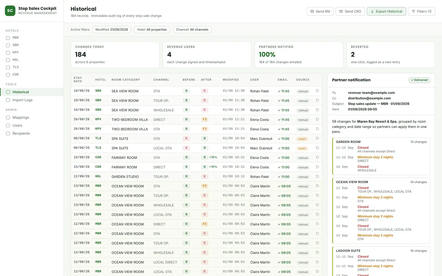
Task: Click 'Rohan Patel' on Garden Studio row
Action: tap(259, 177)
